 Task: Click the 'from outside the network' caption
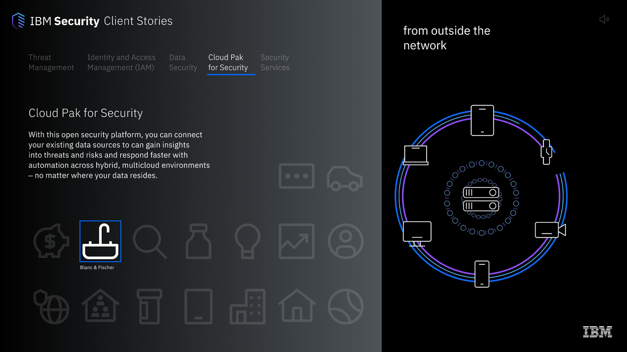click(447, 38)
